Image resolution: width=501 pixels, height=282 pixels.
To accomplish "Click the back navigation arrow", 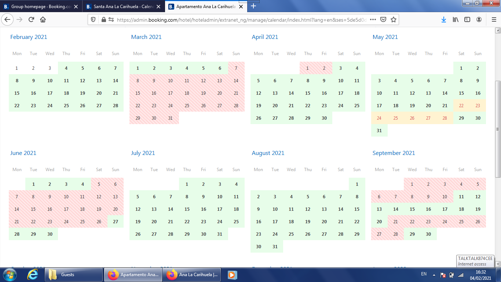I will (x=8, y=20).
